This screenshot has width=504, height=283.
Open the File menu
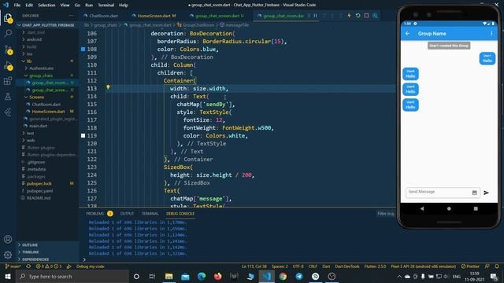(x=17, y=5)
